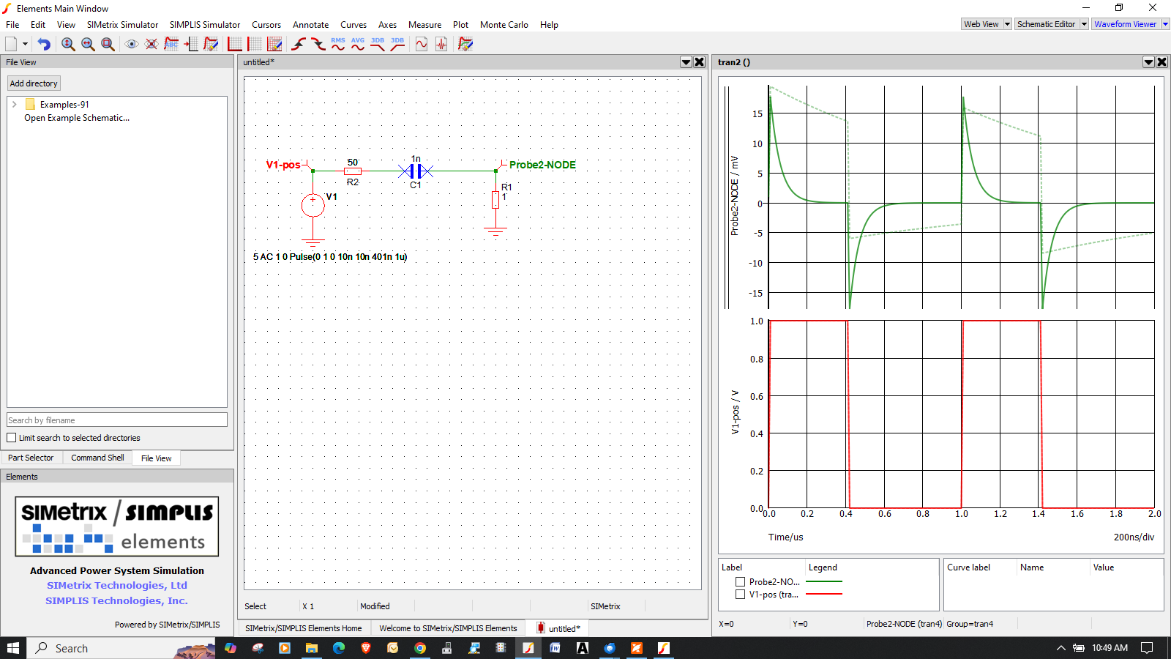
Task: Toggle the Probe2-NODE legend checkbox
Action: click(740, 582)
